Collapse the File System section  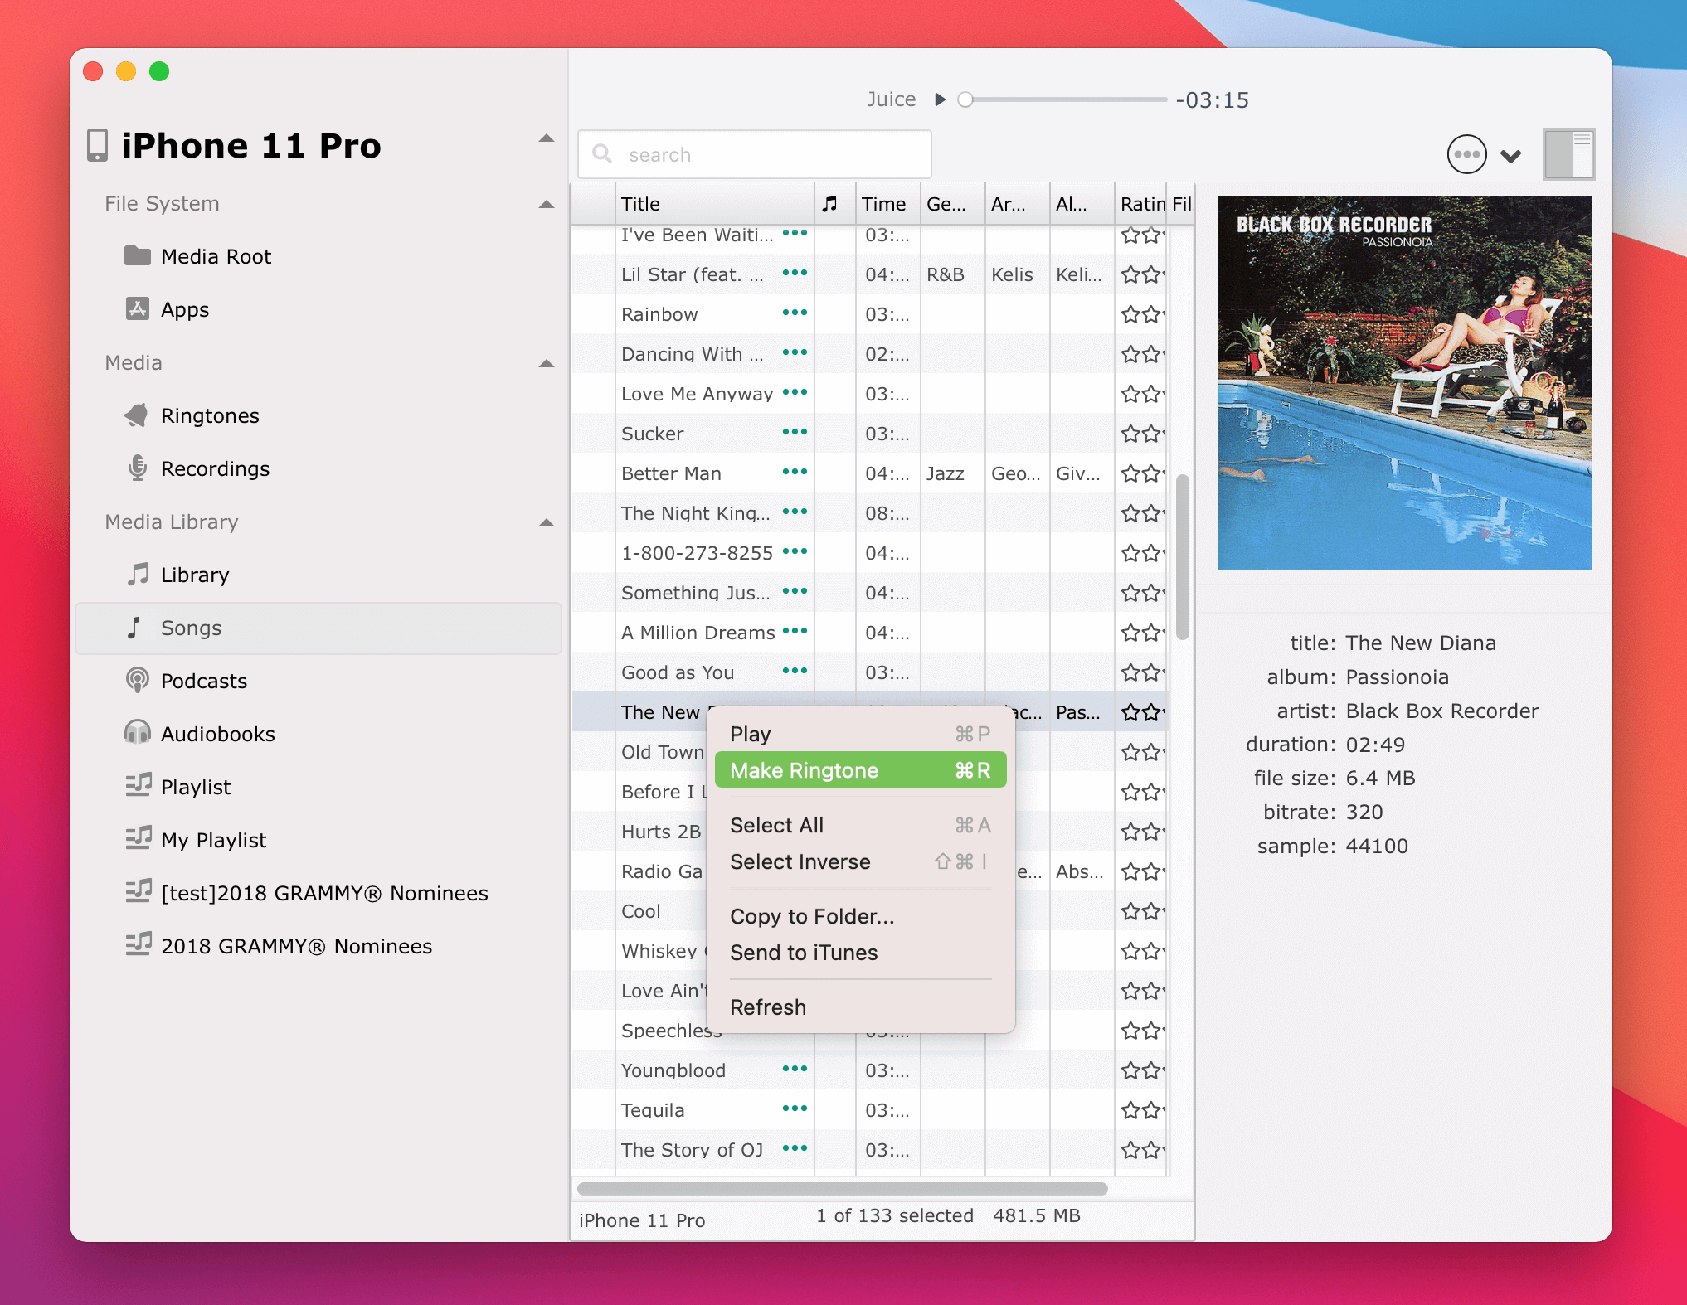[x=547, y=204]
